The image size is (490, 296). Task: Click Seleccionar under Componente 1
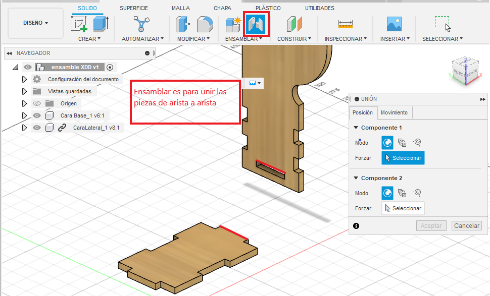(x=403, y=158)
